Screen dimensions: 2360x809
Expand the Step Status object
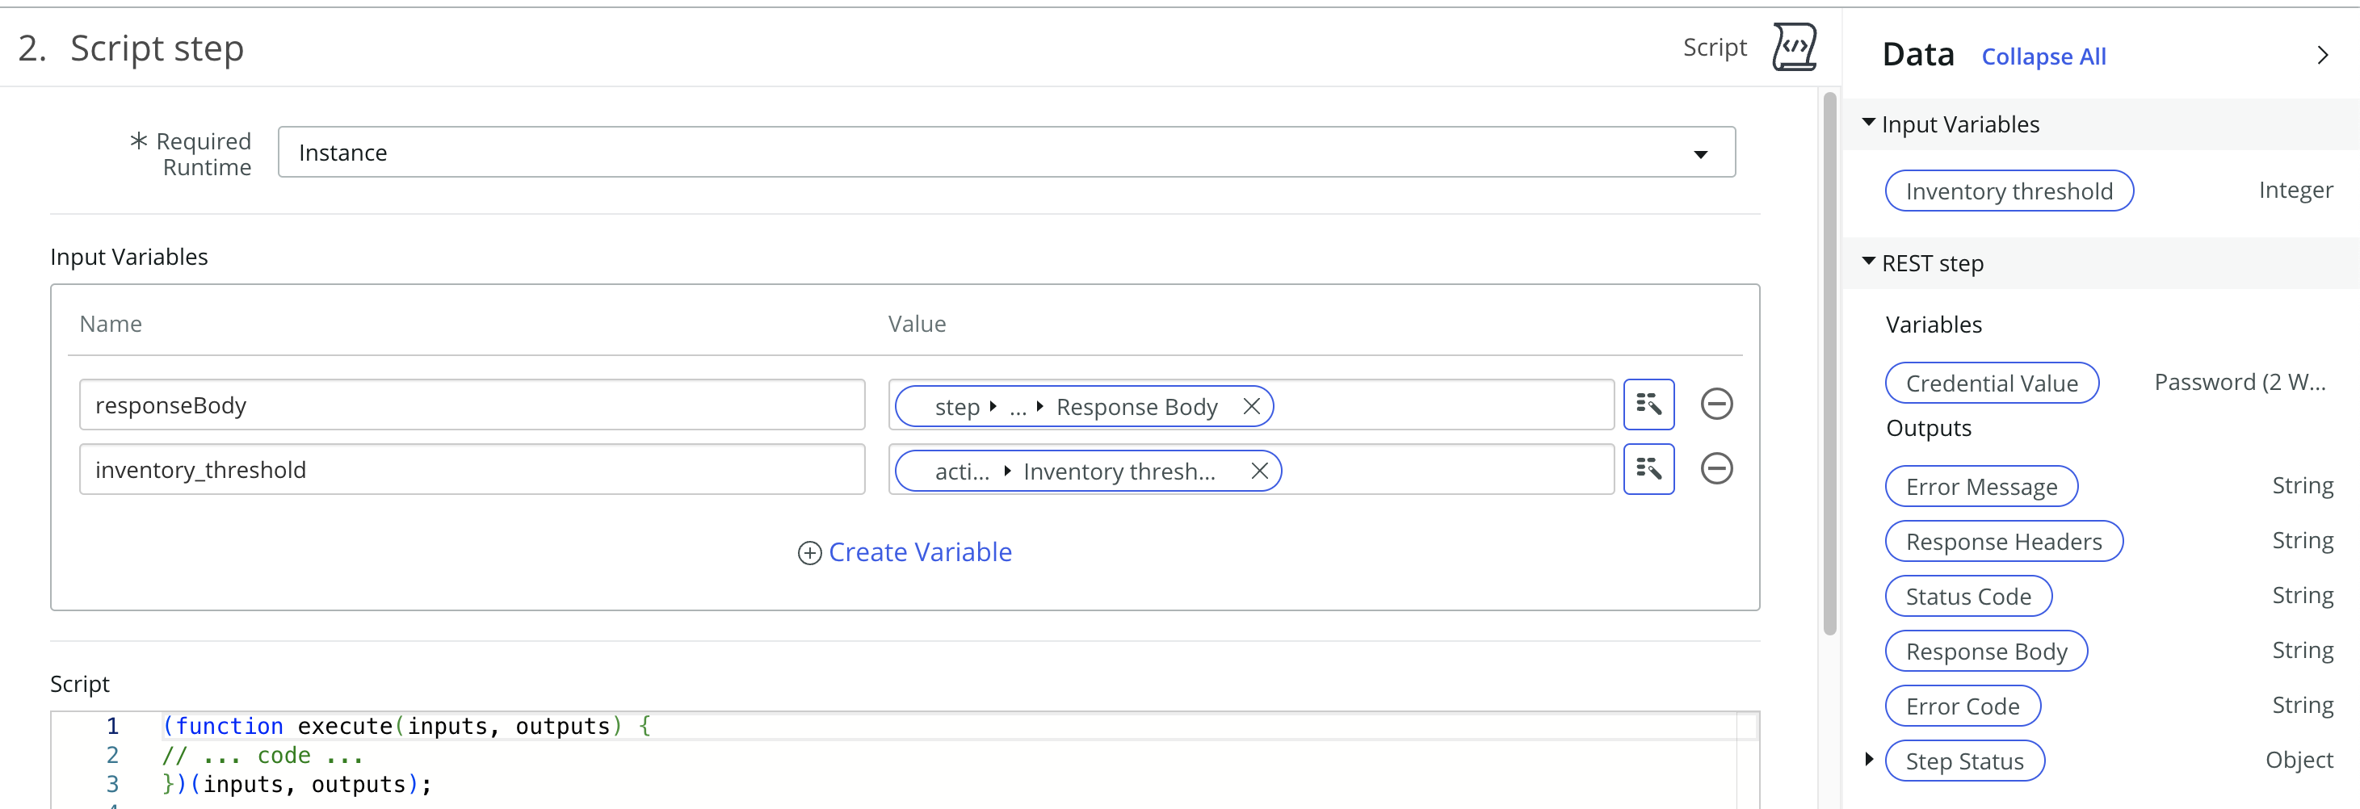point(1869,759)
